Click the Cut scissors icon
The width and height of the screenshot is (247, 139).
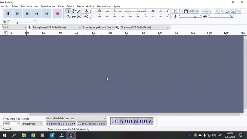tap(175, 11)
